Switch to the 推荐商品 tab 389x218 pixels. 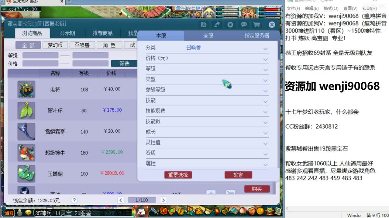pos(102,33)
